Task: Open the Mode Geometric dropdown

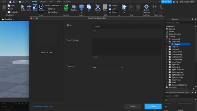Action: (56, 6)
